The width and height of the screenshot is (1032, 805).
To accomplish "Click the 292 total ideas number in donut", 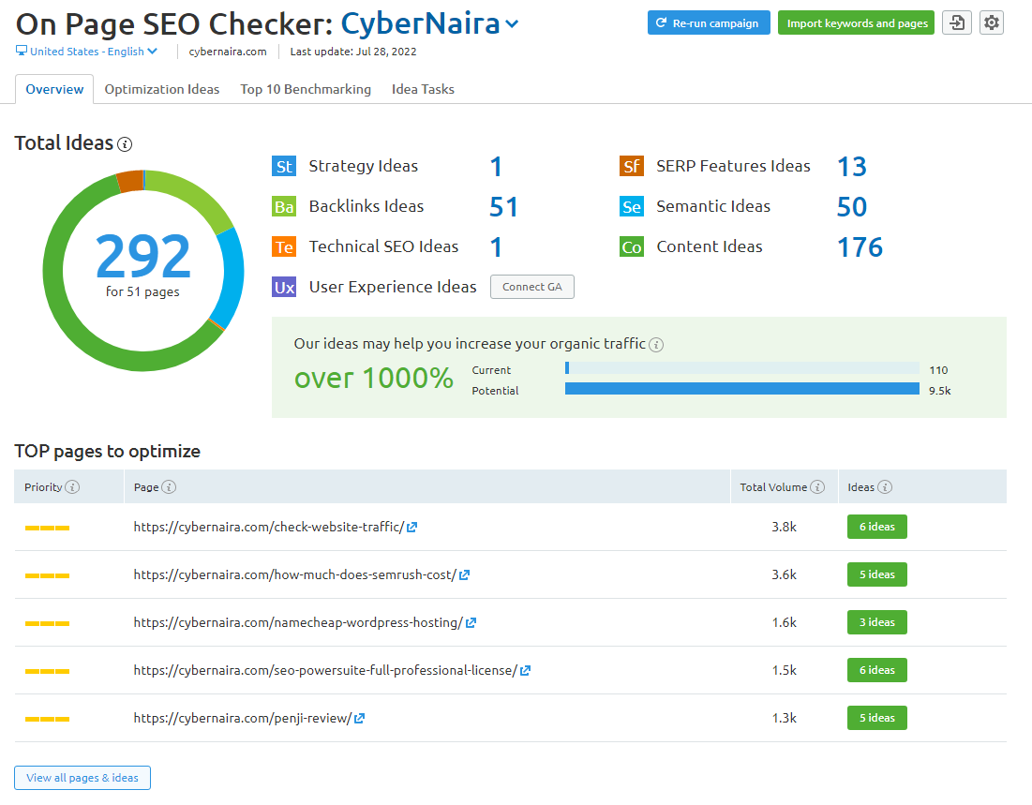I will (142, 257).
